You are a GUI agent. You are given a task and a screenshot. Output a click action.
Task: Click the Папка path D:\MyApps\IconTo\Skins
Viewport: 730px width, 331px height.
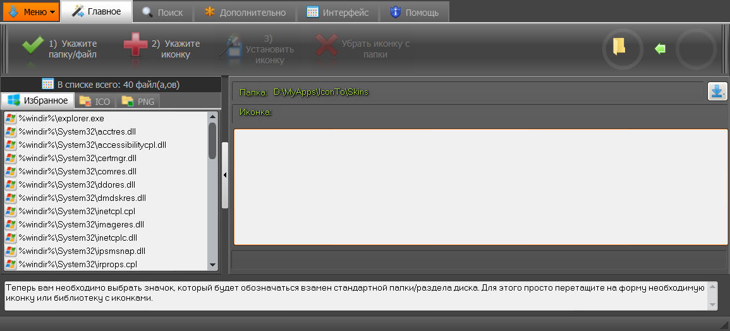point(321,92)
